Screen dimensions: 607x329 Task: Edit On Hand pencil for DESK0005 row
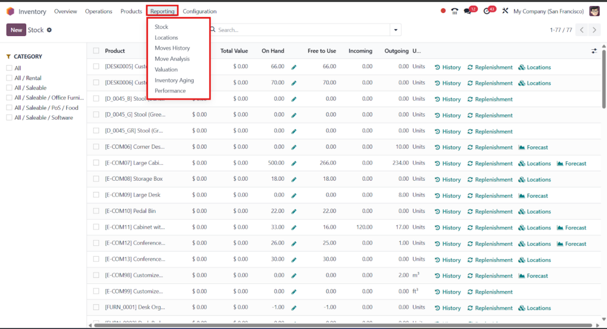coord(294,67)
